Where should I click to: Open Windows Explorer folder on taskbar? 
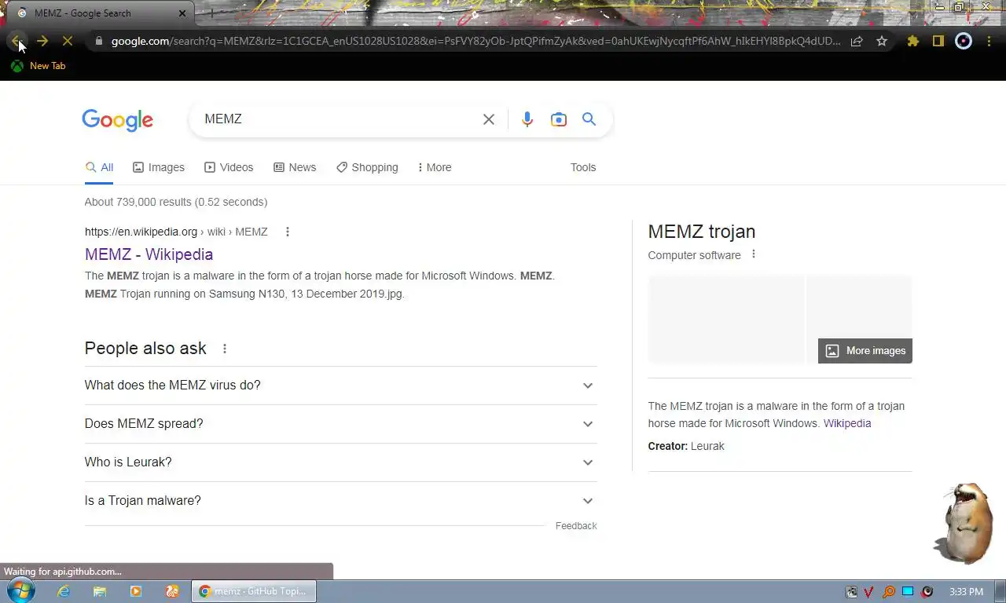pos(100,591)
